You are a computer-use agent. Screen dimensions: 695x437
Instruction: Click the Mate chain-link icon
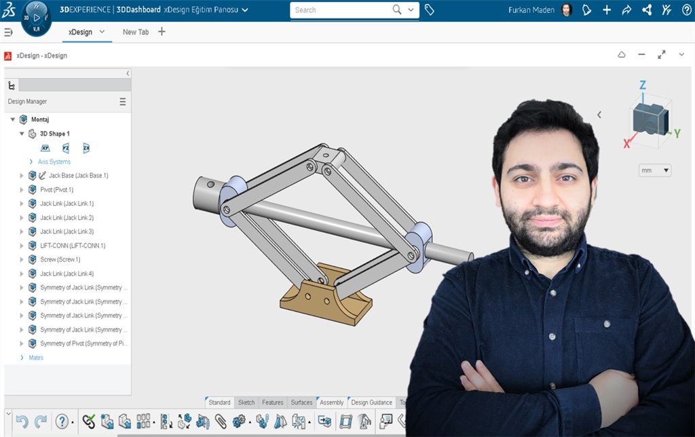89,421
